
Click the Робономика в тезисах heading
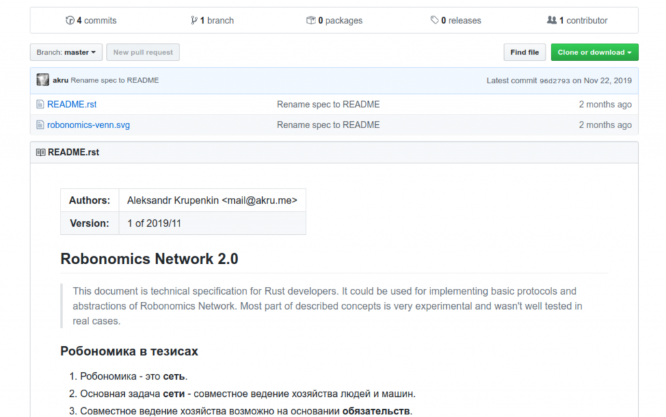(129, 351)
